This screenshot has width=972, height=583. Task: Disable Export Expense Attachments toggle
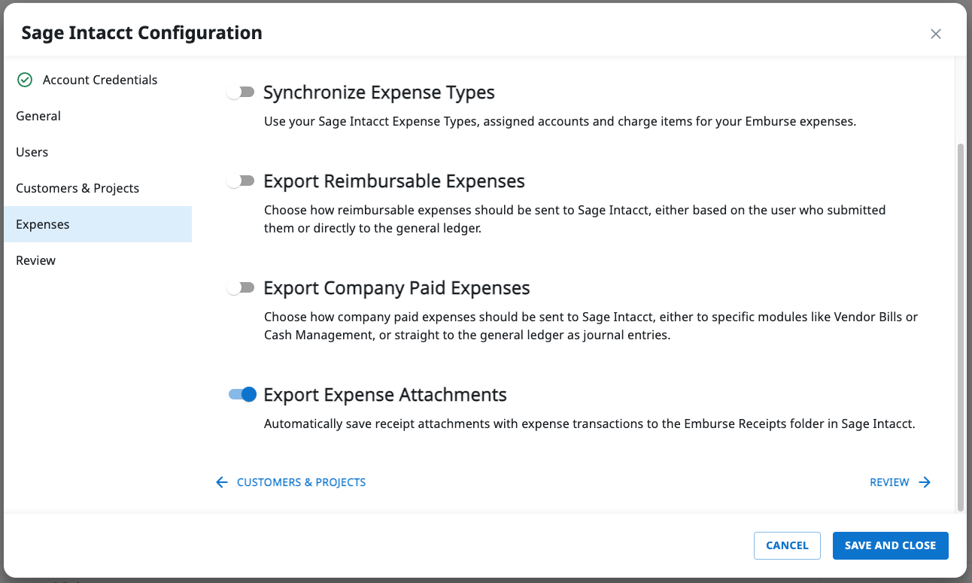(x=242, y=394)
